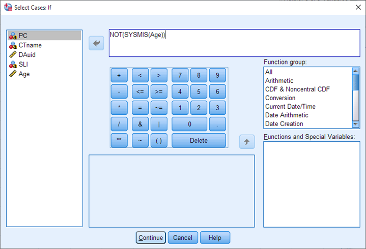
Task: Click the multiply (*) keypad button
Action: (119, 108)
